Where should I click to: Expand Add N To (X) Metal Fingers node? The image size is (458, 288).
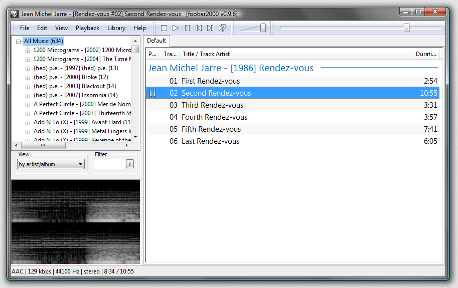tap(28, 132)
